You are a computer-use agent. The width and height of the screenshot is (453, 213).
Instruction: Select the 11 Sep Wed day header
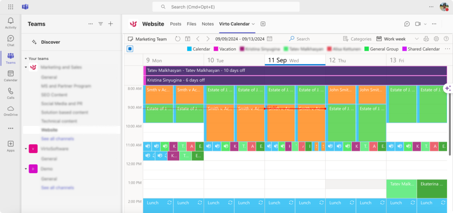coord(295,60)
